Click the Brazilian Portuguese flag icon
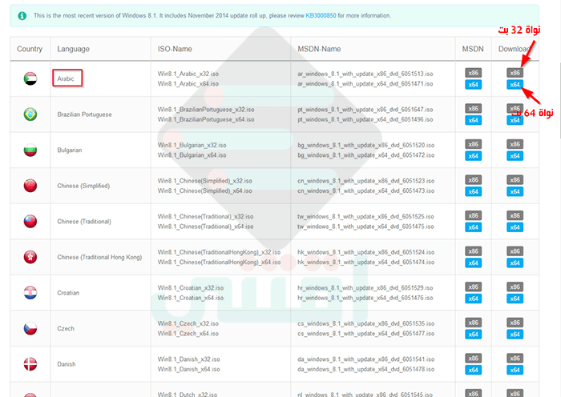The width and height of the screenshot is (561, 397). (x=30, y=114)
